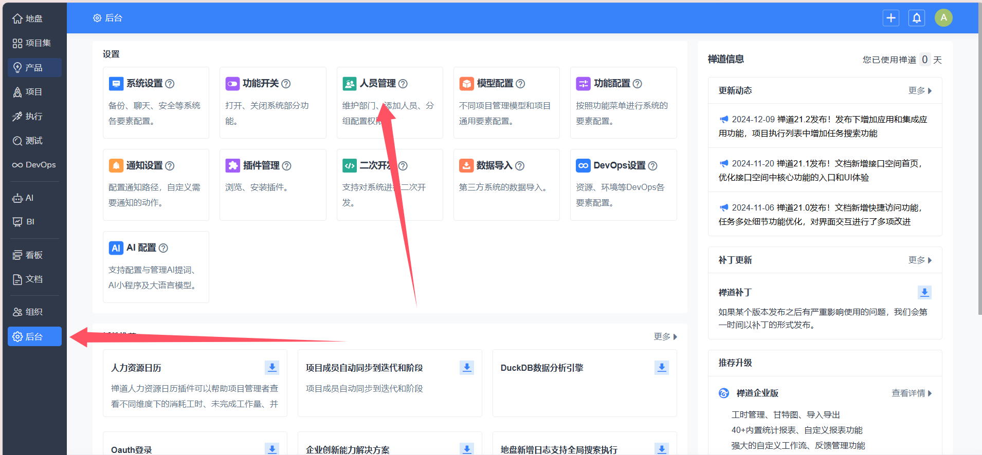
Task: Navigate to 执行 in sidebar
Action: click(x=34, y=117)
